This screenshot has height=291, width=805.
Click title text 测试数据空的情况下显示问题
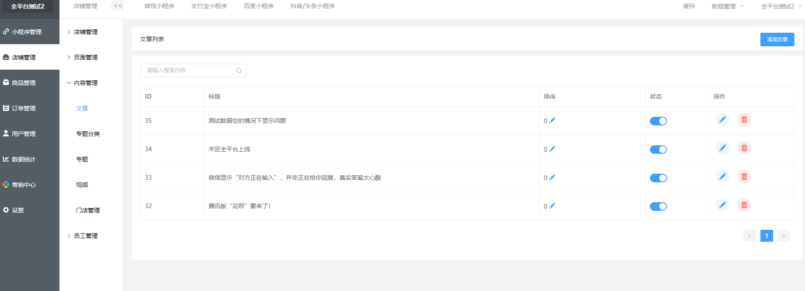247,121
